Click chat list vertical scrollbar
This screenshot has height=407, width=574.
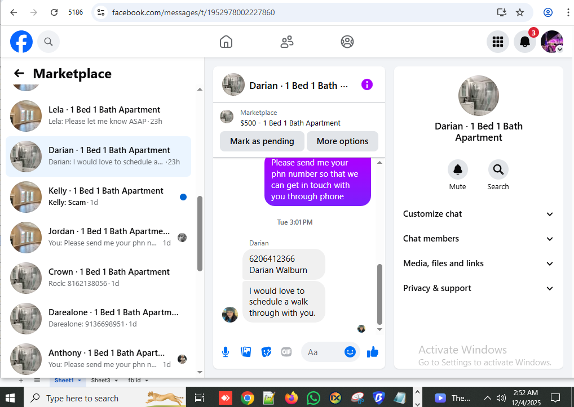click(200, 234)
